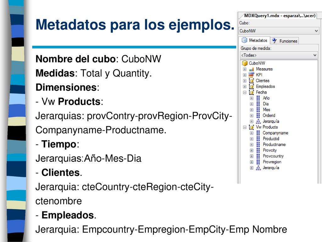The width and height of the screenshot is (322, 242).
Task: Click the Empleados dimension icon
Action: tap(251, 87)
